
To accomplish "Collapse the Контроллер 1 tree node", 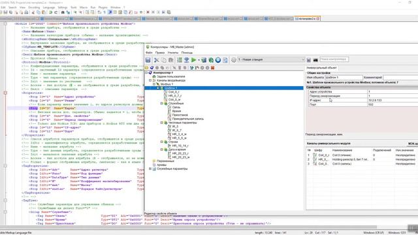I will [x=146, y=72].
